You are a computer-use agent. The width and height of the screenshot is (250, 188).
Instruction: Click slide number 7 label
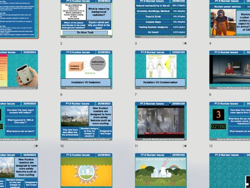pyautogui.click(x=136, y=95)
